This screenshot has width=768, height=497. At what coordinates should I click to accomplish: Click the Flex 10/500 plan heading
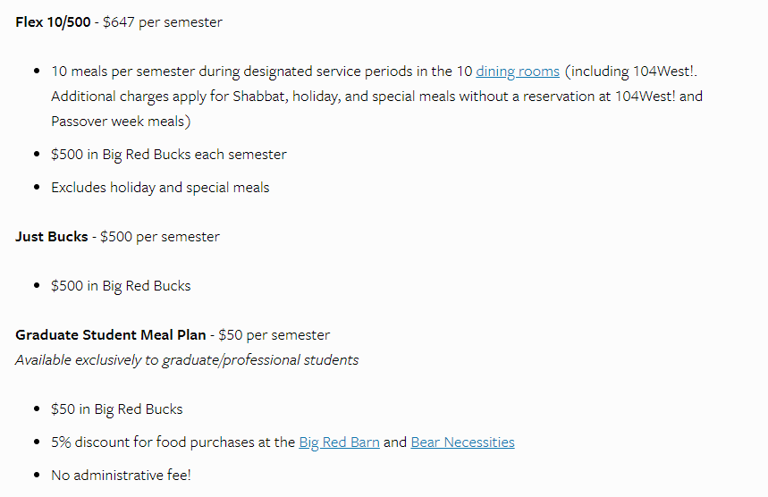[x=53, y=22]
